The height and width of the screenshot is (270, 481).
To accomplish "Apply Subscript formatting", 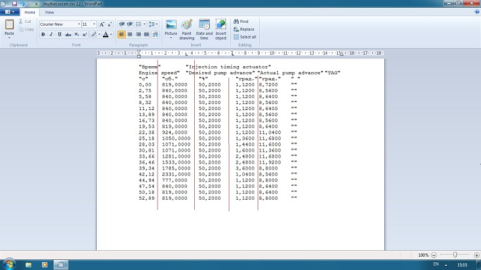I will [76, 34].
